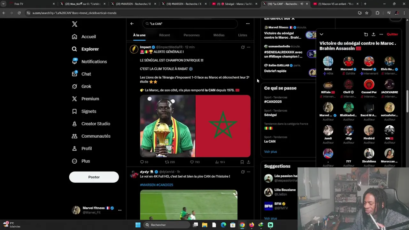Switch to À la une tab

tap(139, 35)
